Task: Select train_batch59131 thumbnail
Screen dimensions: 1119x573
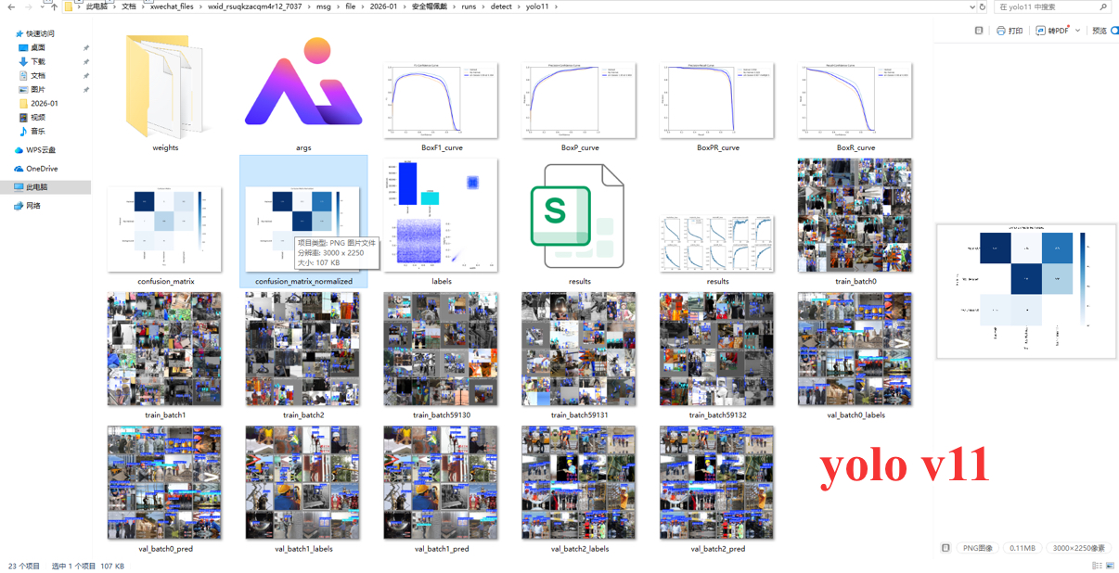Action: (x=579, y=350)
